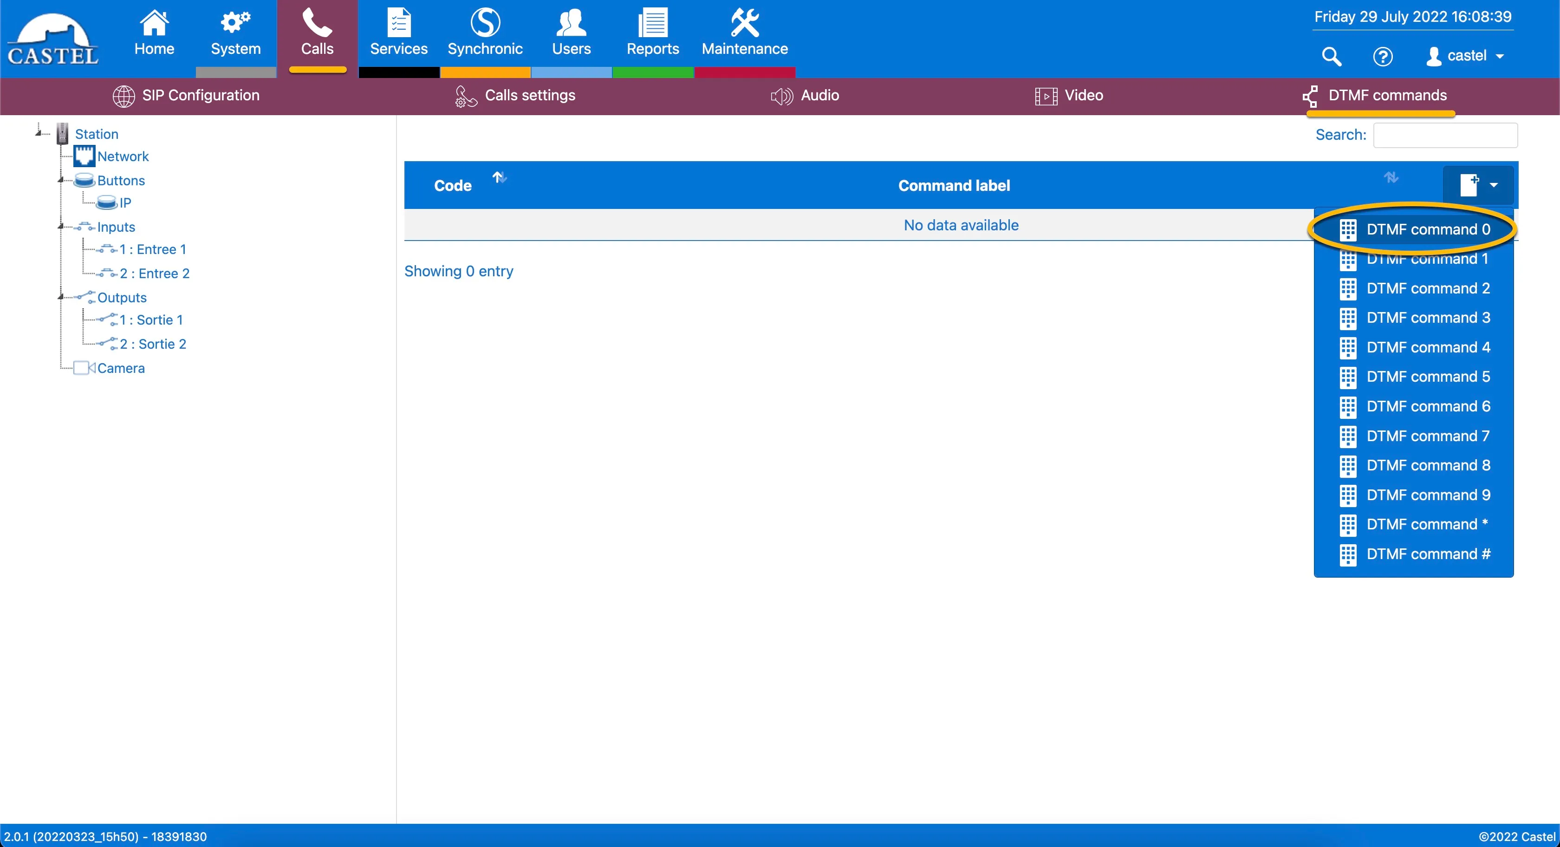
Task: Select the Buttons tree item
Action: pyautogui.click(x=121, y=181)
